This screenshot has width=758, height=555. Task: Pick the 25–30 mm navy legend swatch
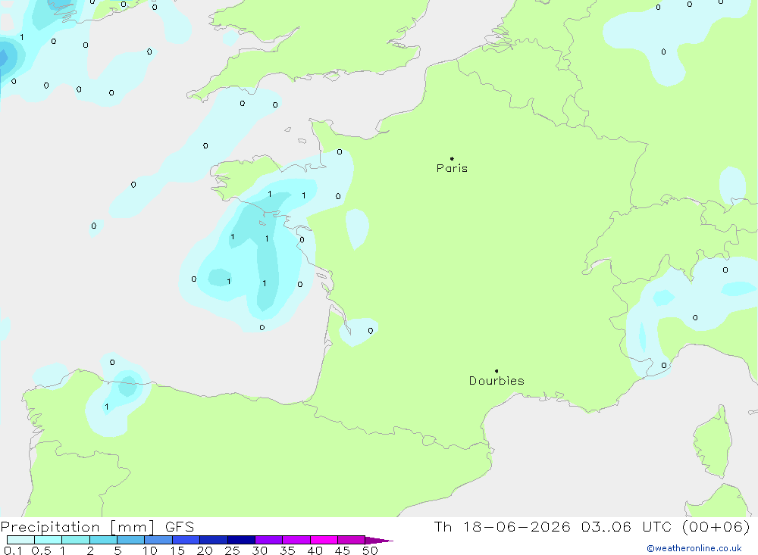click(241, 540)
